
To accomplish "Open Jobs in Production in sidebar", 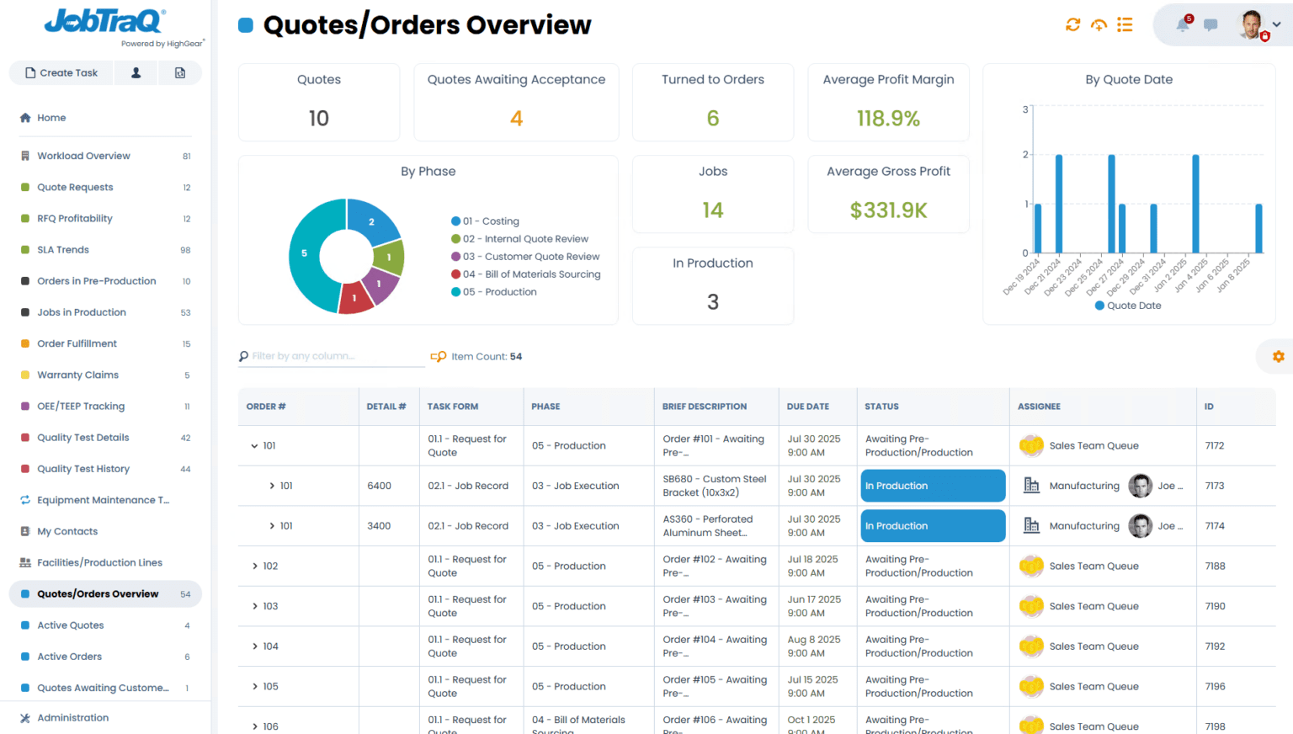I will click(82, 312).
